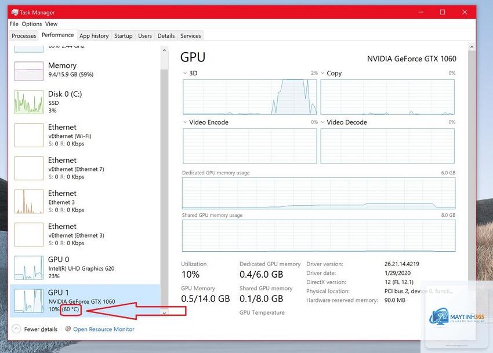Click the '9.4/15.9 GB (59%)' memory text

[x=71, y=75]
